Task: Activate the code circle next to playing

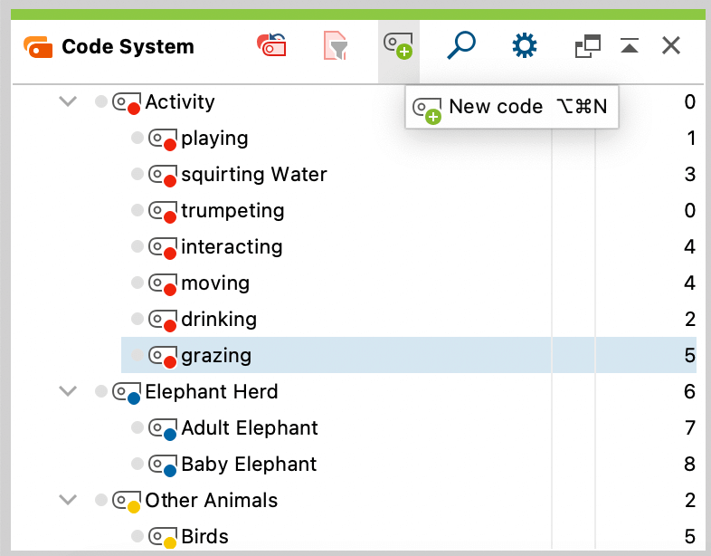Action: 137,138
